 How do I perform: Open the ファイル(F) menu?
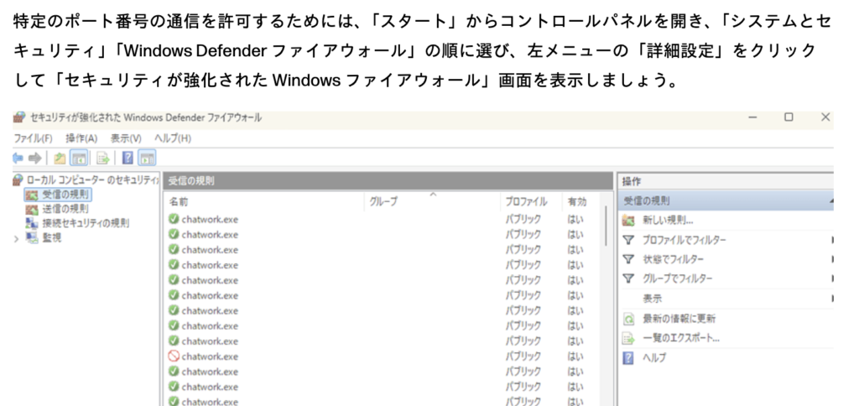34,138
